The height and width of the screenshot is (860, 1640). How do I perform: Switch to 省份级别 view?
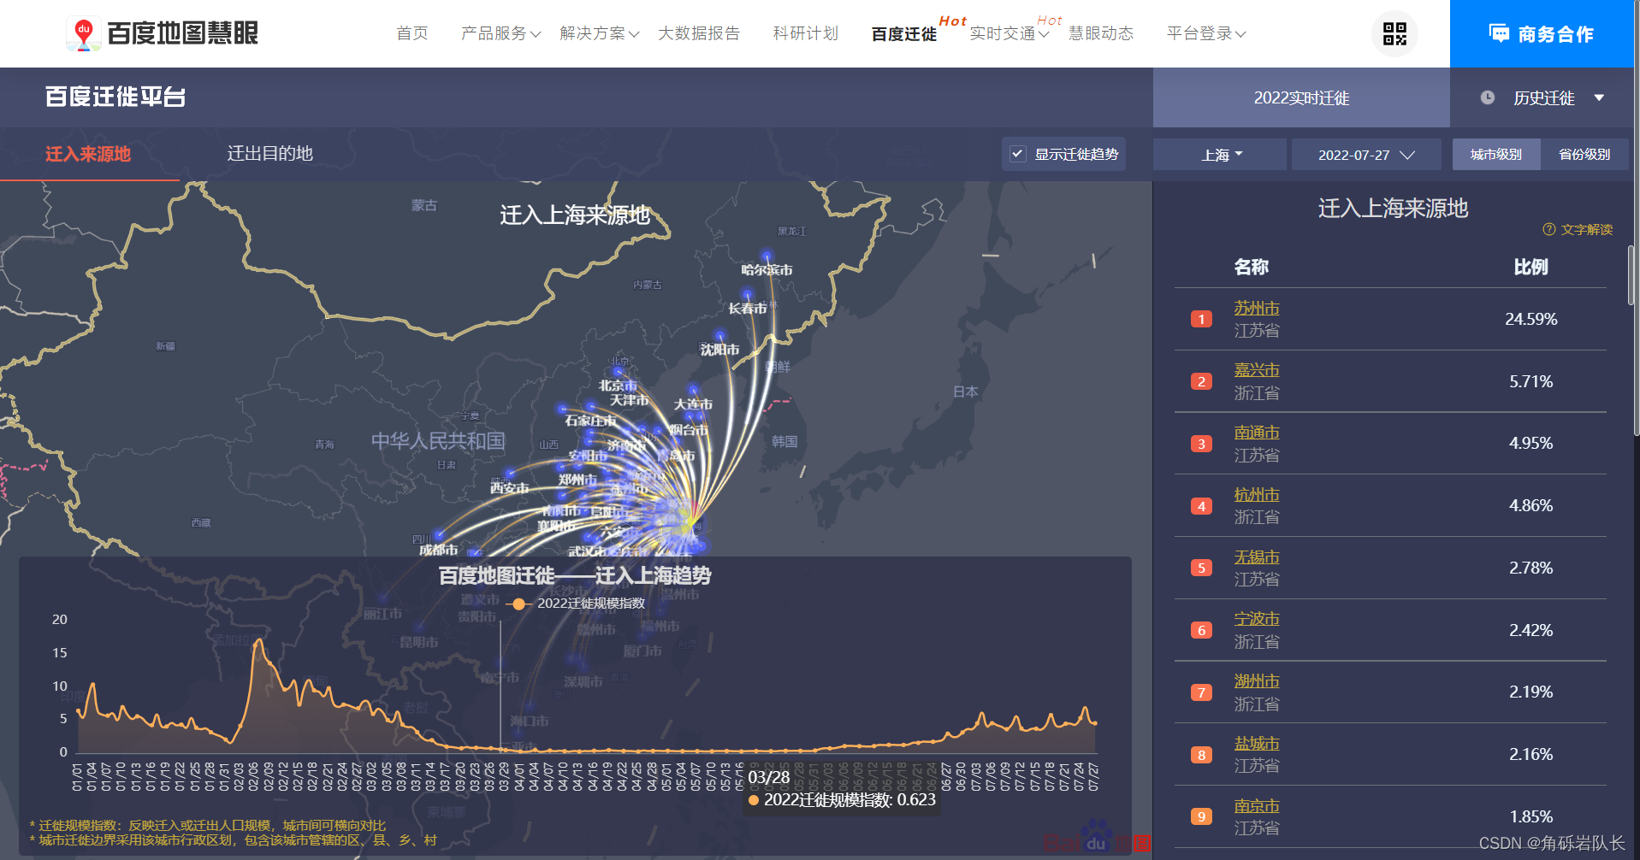point(1584,155)
